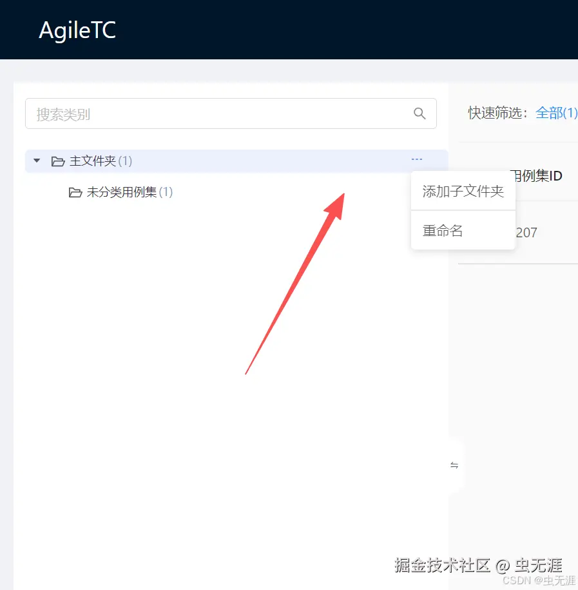Collapse 主文件夹 using its caret triangle
Image resolution: width=578 pixels, height=590 pixels.
click(36, 161)
